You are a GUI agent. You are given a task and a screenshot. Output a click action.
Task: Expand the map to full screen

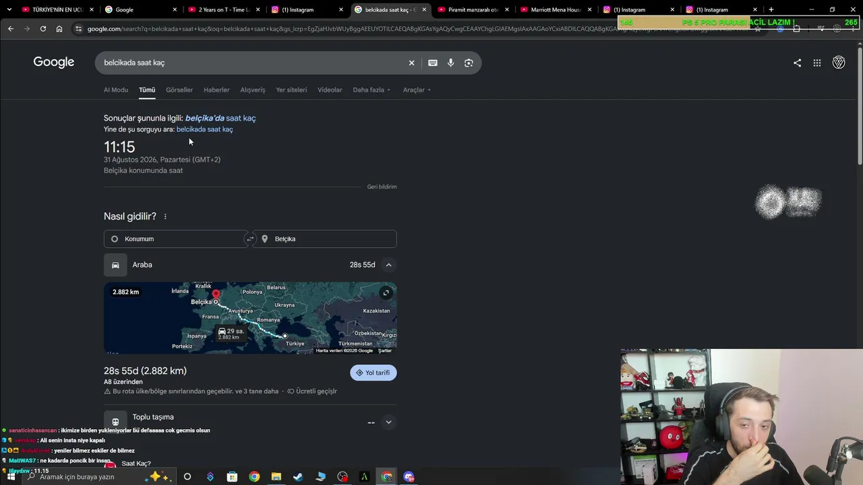tap(386, 292)
